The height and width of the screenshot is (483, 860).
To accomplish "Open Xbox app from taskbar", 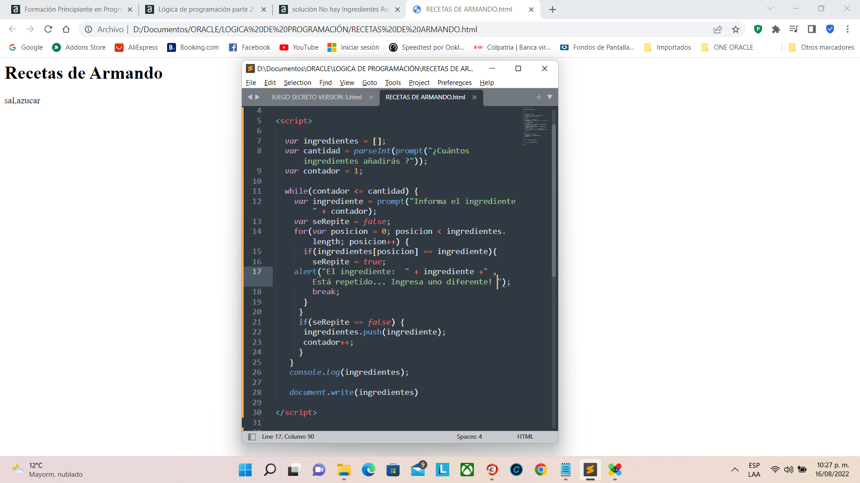I will tap(467, 470).
